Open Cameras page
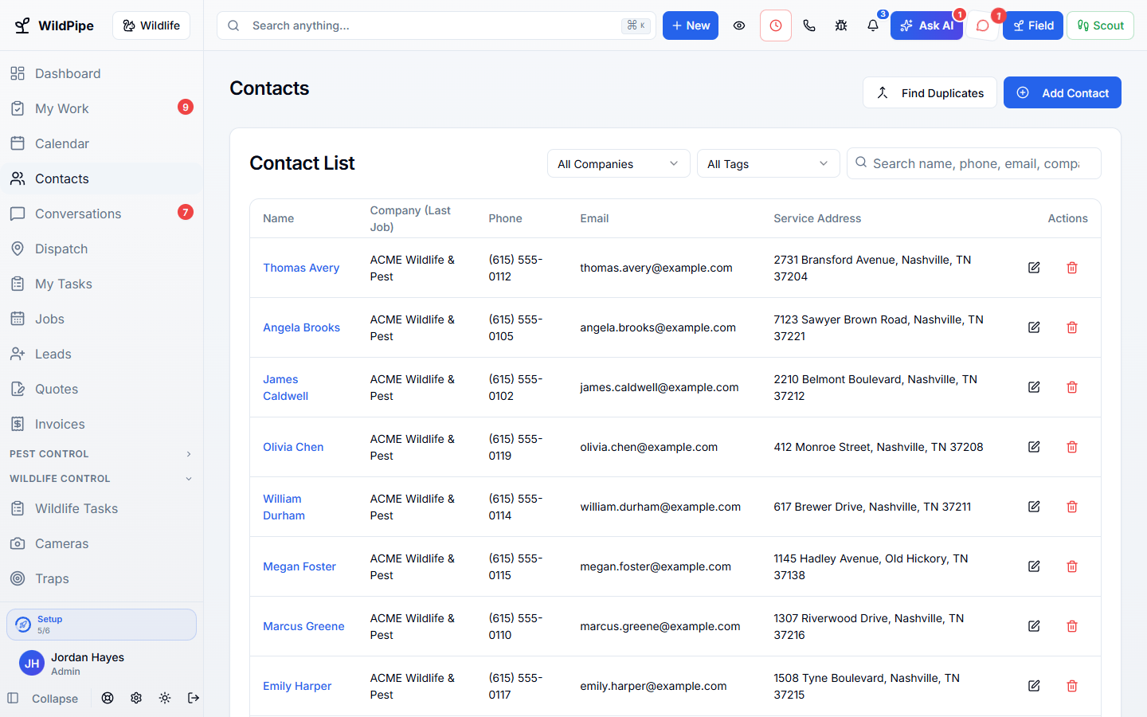This screenshot has width=1147, height=717. pyautogui.click(x=101, y=543)
